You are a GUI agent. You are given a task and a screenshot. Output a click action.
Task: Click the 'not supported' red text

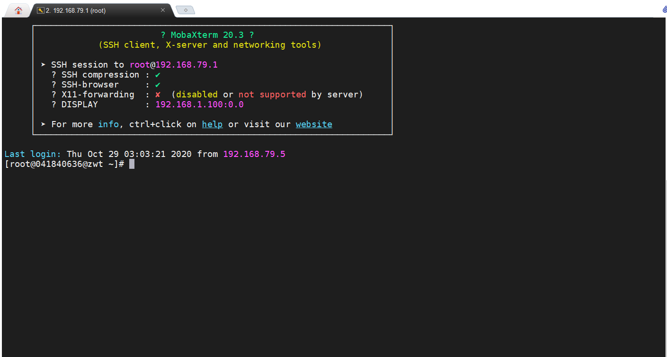272,95
